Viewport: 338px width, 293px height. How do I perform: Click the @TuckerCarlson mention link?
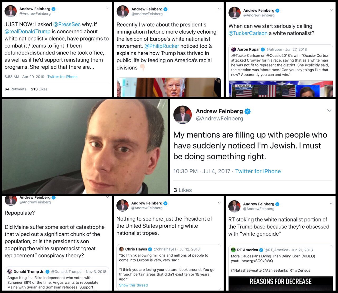248,33
